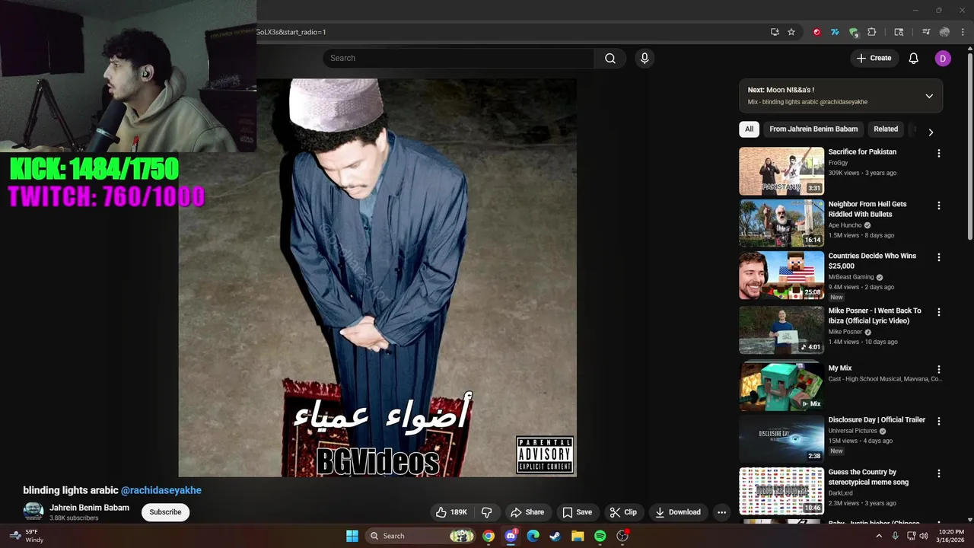Show more filter chips with right arrow

(x=931, y=132)
